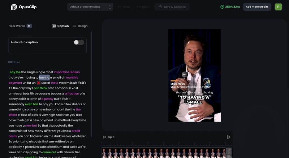
Task: Switch to the Caption tab
Action: (x=60, y=26)
